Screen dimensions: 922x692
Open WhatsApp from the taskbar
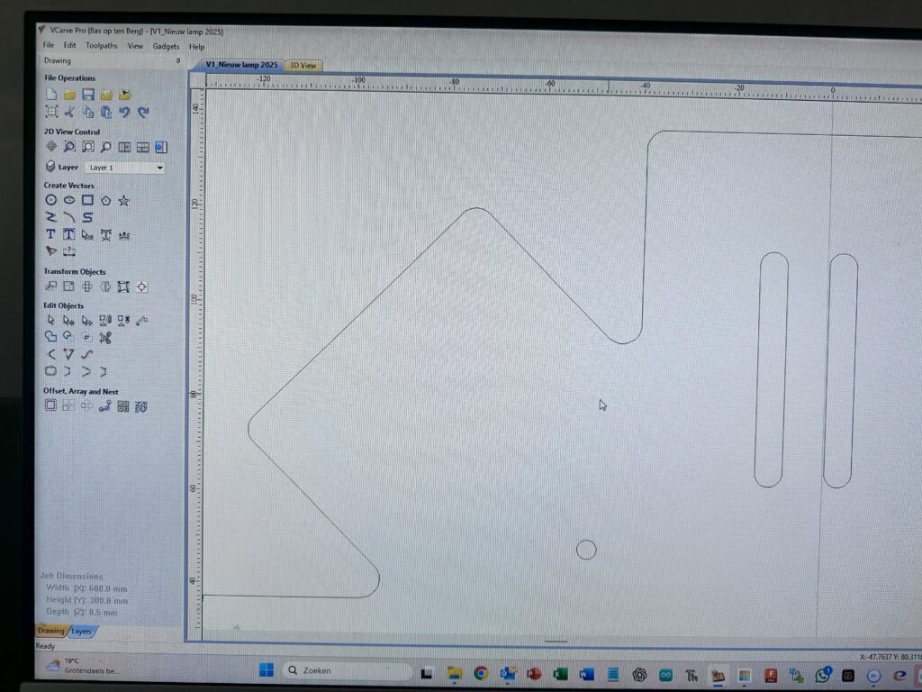pos(823,675)
